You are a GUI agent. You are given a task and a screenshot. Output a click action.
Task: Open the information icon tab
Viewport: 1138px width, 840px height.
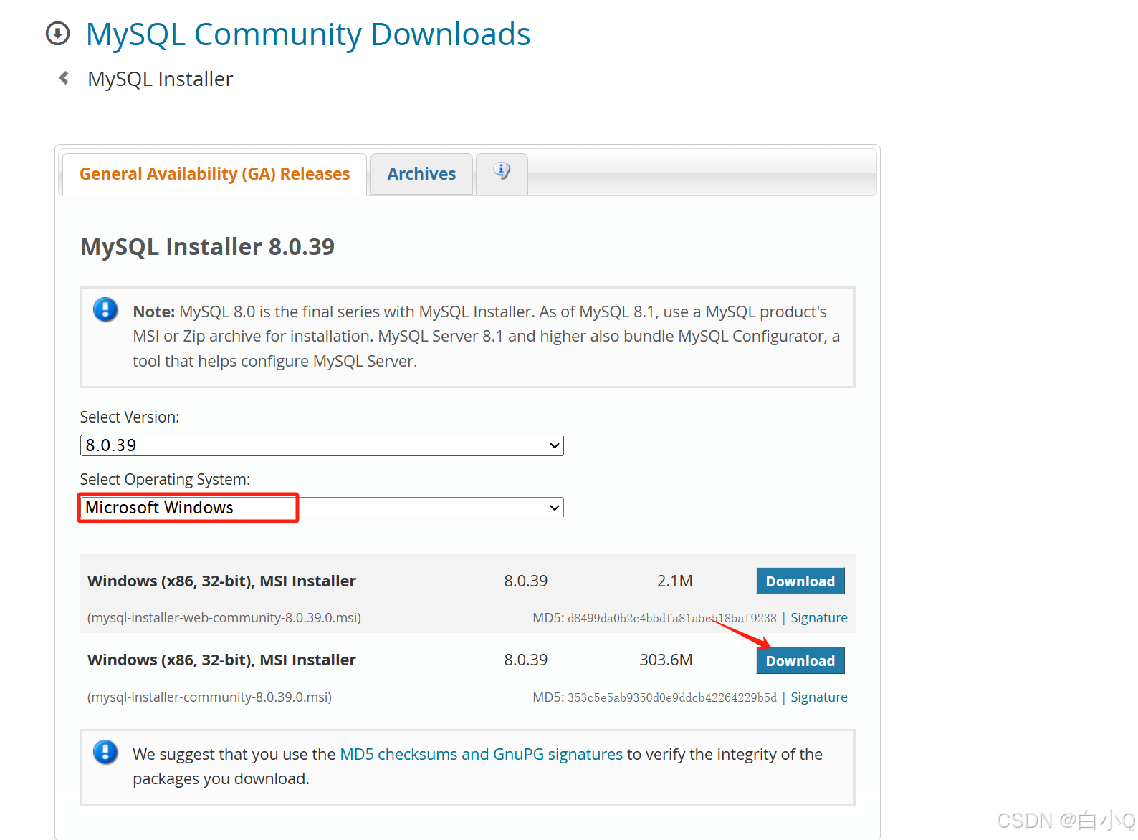(x=502, y=173)
